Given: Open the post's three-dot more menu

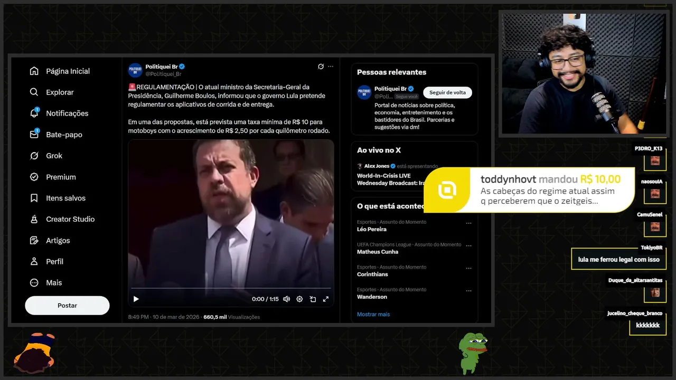Looking at the screenshot, I should pyautogui.click(x=331, y=66).
